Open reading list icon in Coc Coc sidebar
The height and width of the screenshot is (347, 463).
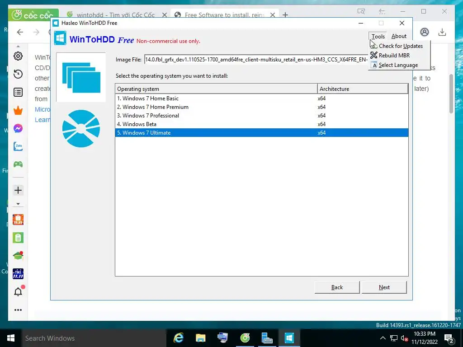point(18,92)
